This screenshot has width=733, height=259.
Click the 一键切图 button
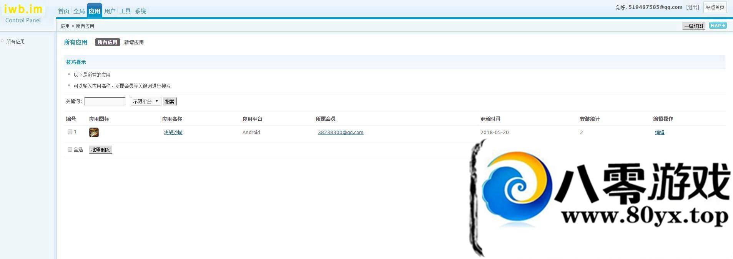[x=694, y=26]
